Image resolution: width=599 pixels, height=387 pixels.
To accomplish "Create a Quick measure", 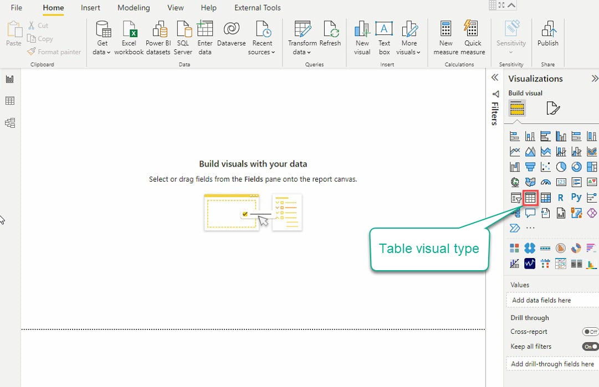I will [x=473, y=38].
